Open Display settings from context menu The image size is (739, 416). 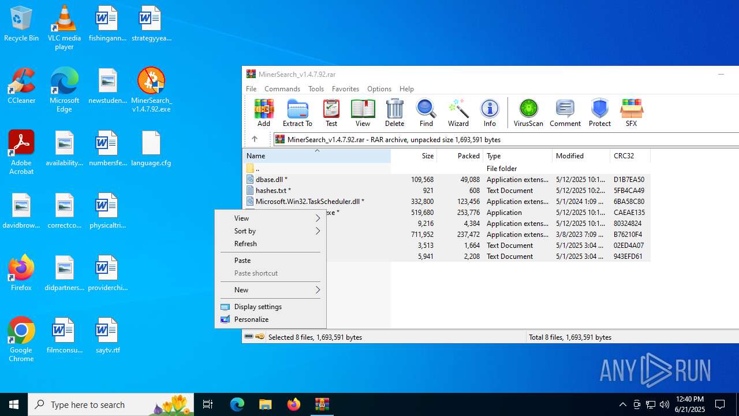tap(270, 307)
